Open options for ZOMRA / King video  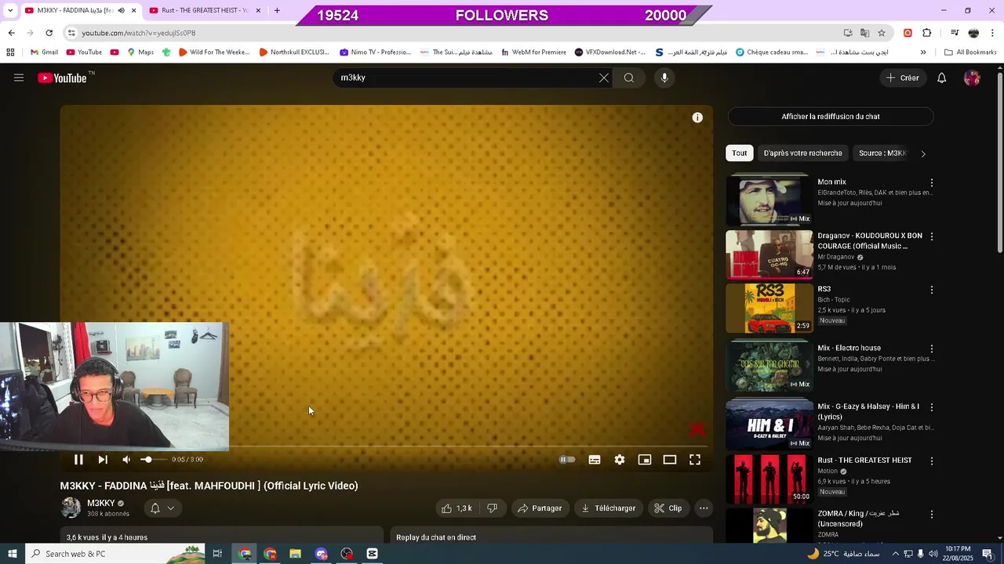(932, 515)
